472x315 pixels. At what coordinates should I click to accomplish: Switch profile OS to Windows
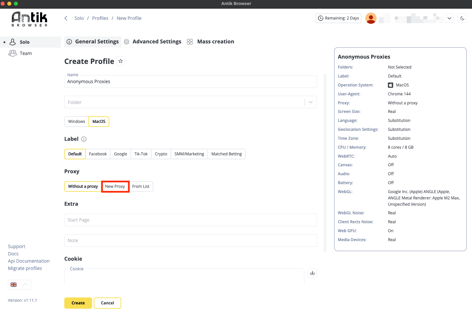tap(77, 122)
